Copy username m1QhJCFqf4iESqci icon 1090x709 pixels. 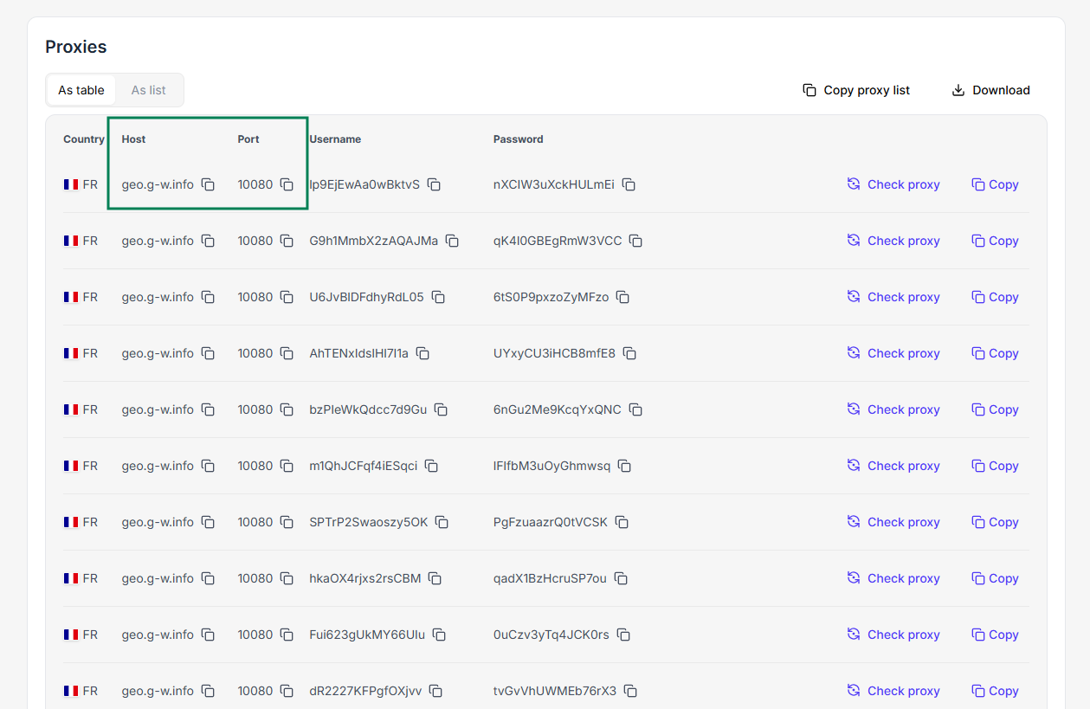point(432,466)
